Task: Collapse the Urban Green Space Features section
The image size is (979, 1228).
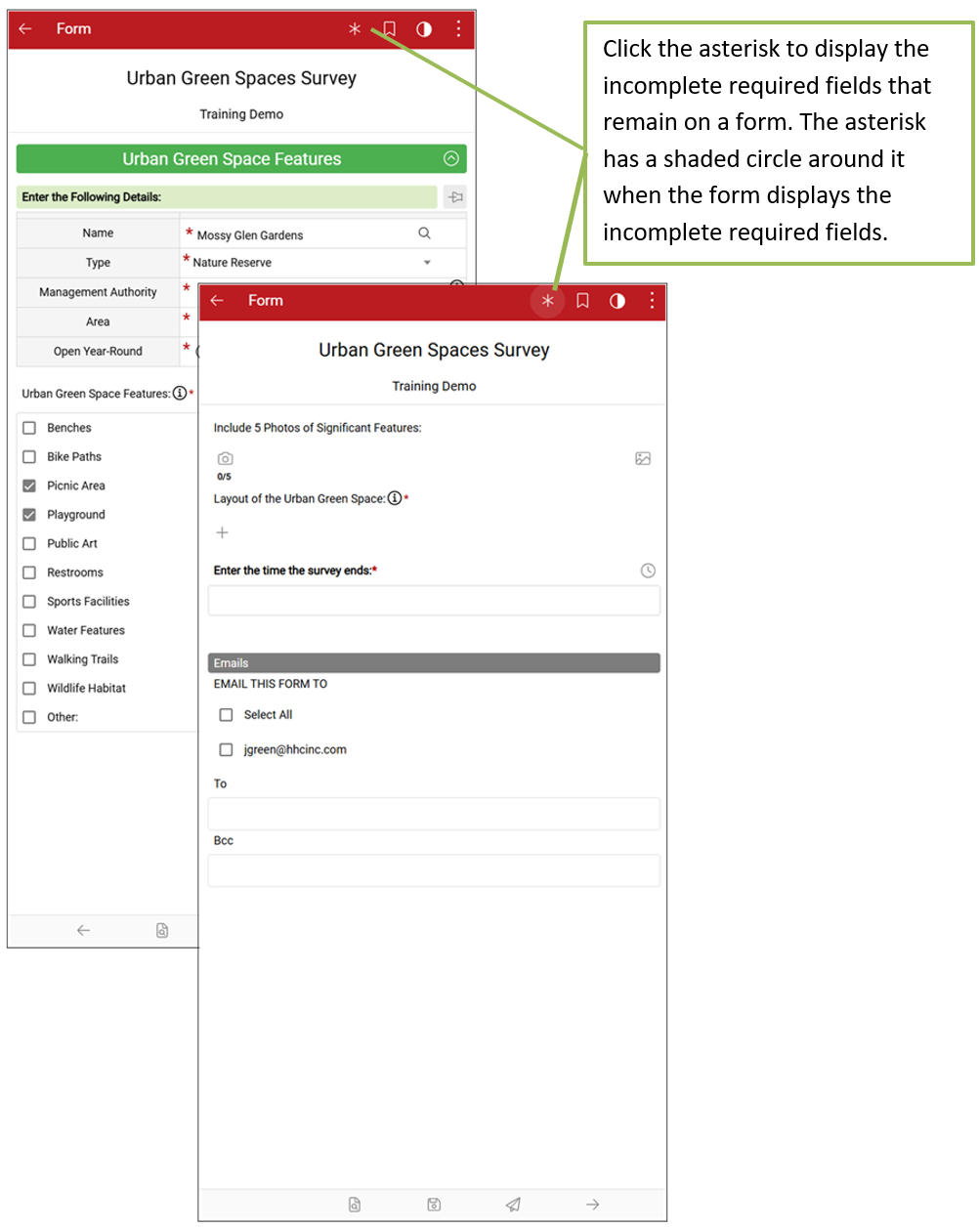Action: (451, 158)
